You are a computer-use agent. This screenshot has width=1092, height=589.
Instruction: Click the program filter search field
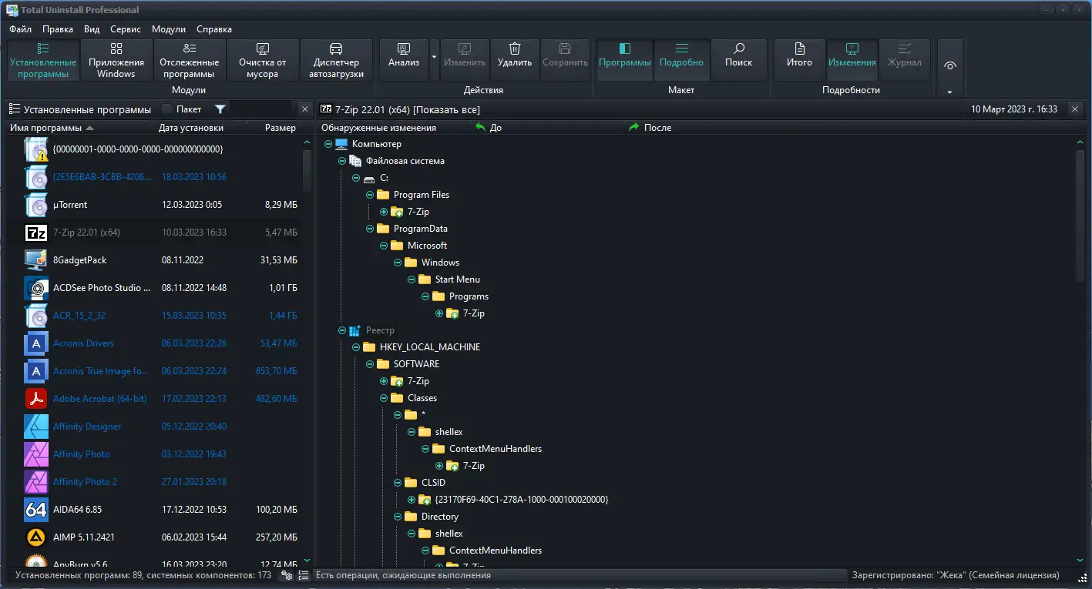[x=262, y=109]
